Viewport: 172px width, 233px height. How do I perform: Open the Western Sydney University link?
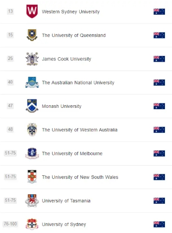(x=71, y=12)
